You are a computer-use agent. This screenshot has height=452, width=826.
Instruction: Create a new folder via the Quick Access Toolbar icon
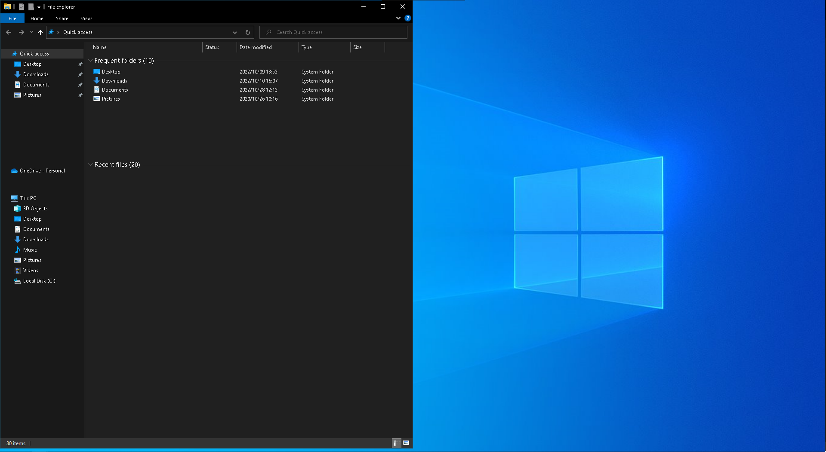(x=31, y=6)
